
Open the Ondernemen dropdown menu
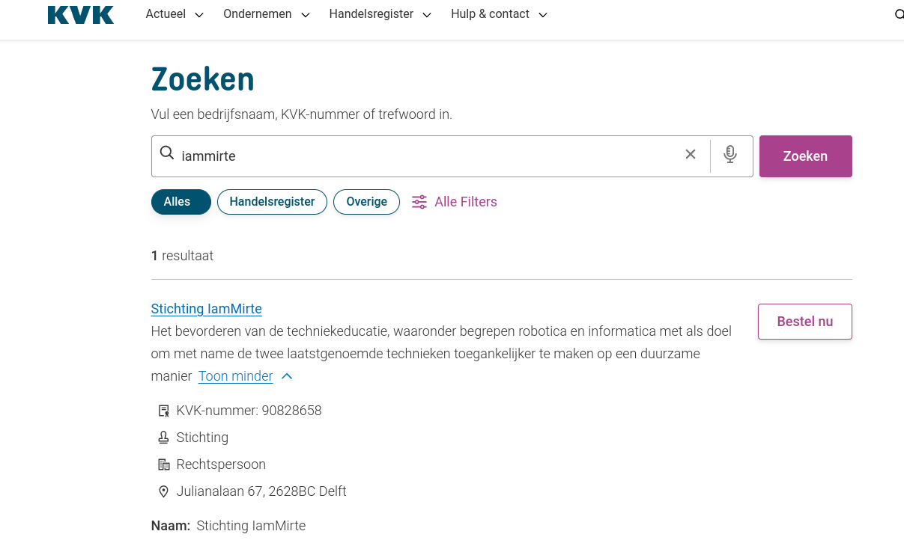tap(266, 14)
